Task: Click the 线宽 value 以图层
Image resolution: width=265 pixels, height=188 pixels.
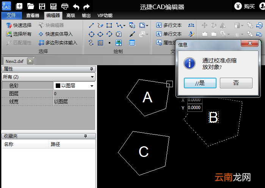Action: tap(74, 102)
